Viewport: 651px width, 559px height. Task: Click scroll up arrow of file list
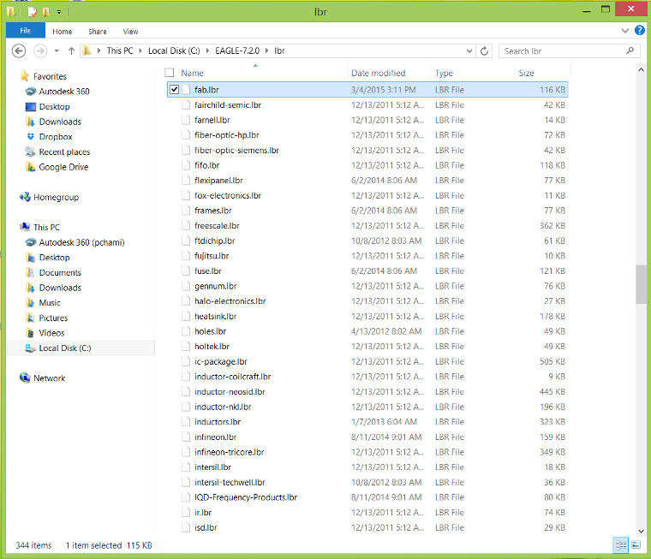641,70
